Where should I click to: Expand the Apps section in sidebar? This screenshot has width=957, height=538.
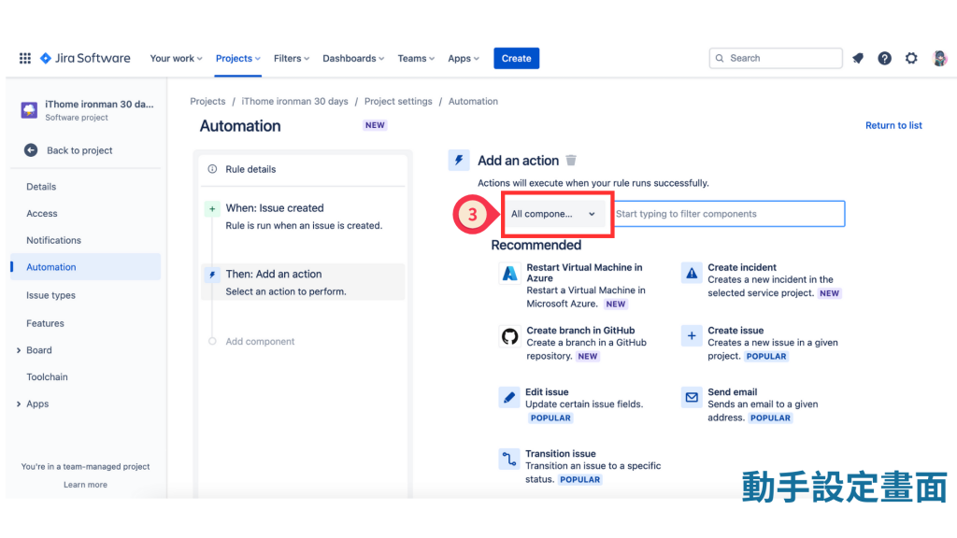click(x=19, y=403)
